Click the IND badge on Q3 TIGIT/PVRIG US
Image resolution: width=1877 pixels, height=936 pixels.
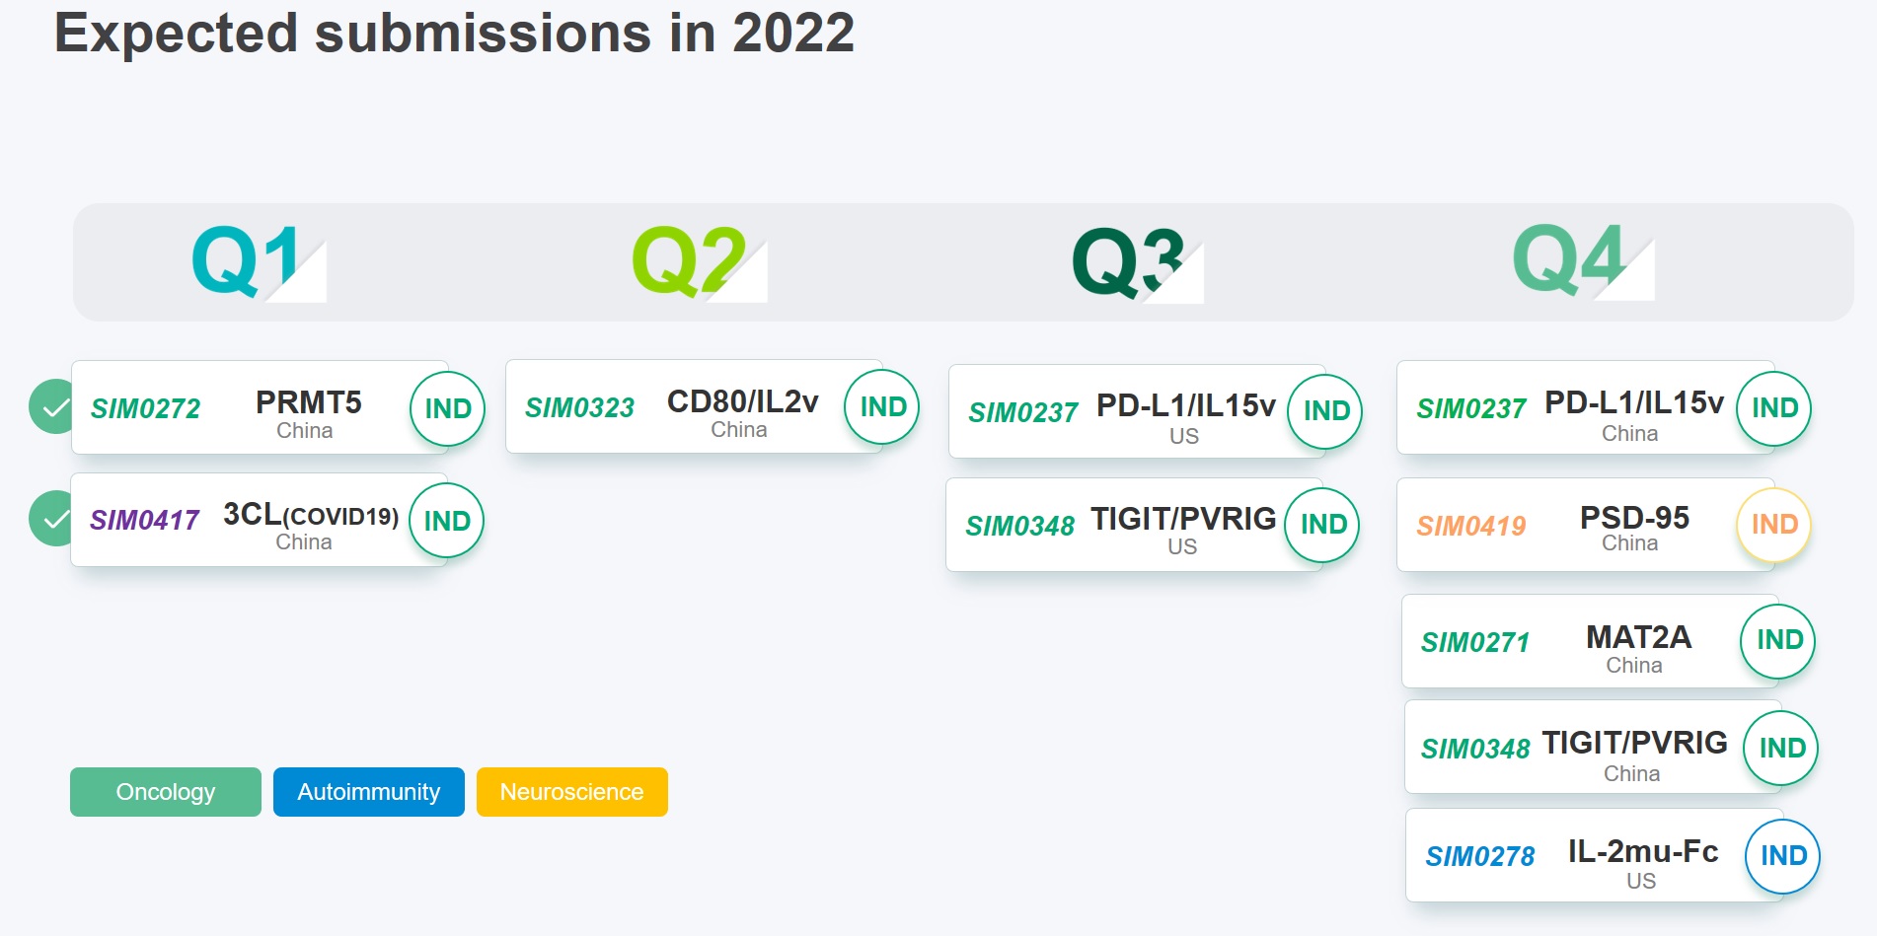(1323, 525)
